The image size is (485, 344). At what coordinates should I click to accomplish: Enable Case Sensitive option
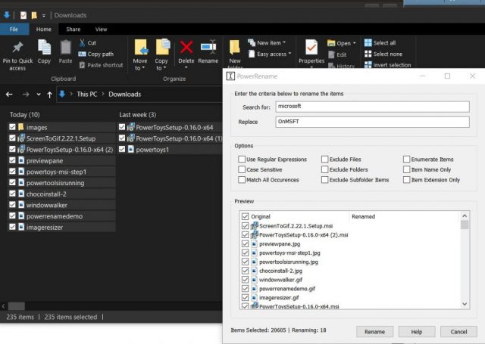(242, 169)
